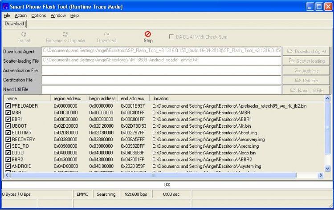Uncheck the UBOOT partition checkbox
334x210 pixels.
[x=8, y=126]
